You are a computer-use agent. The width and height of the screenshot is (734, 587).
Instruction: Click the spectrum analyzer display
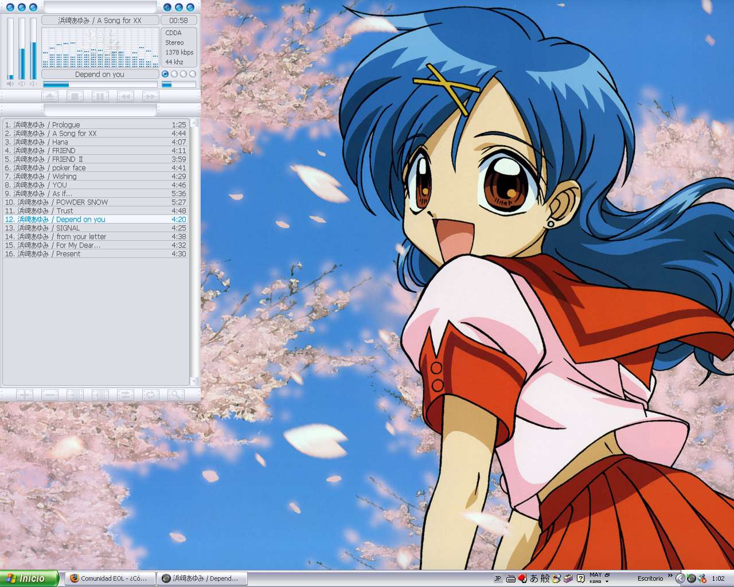tap(100, 48)
